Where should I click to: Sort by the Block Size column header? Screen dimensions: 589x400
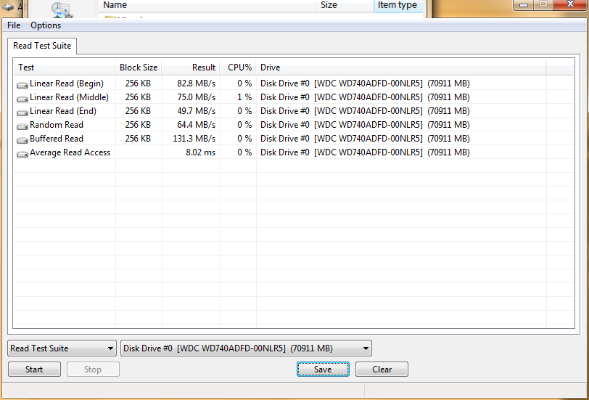click(x=138, y=68)
